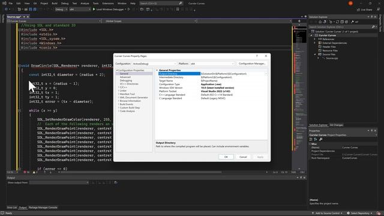Select the C++ Language Standard property row
The image size is (384, 216).
click(212, 95)
